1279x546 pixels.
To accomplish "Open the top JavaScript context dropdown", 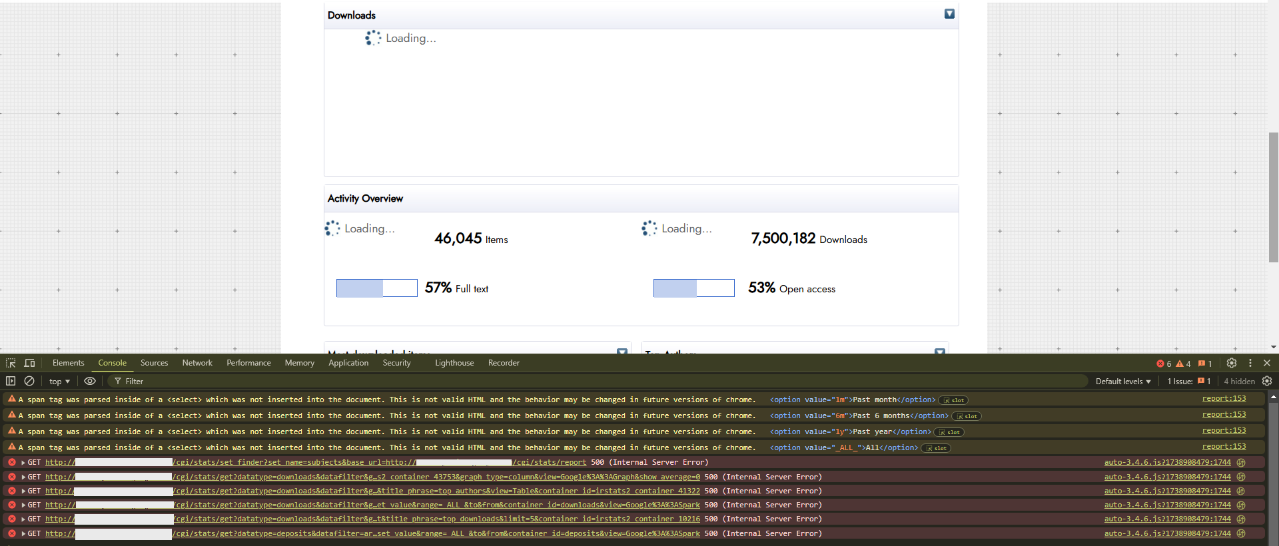I will pyautogui.click(x=59, y=382).
